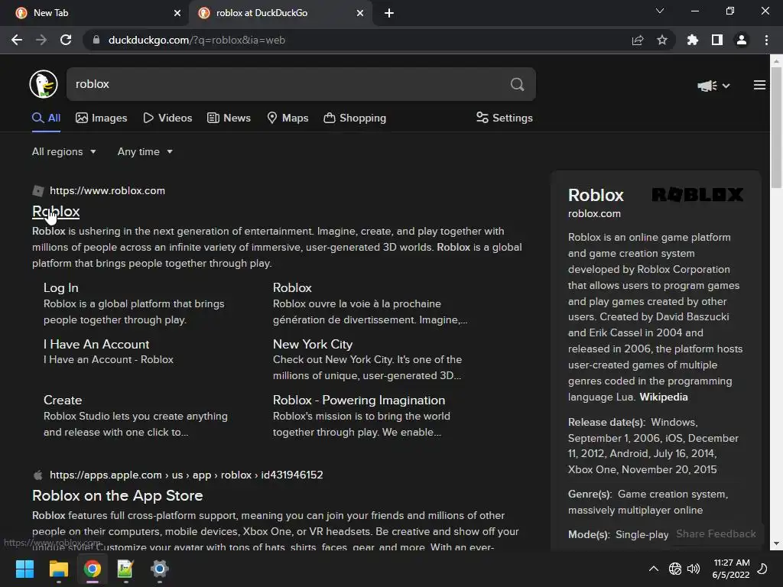The image size is (783, 587).
Task: Close the roblox at DuckDuckGo tab
Action: pos(360,13)
